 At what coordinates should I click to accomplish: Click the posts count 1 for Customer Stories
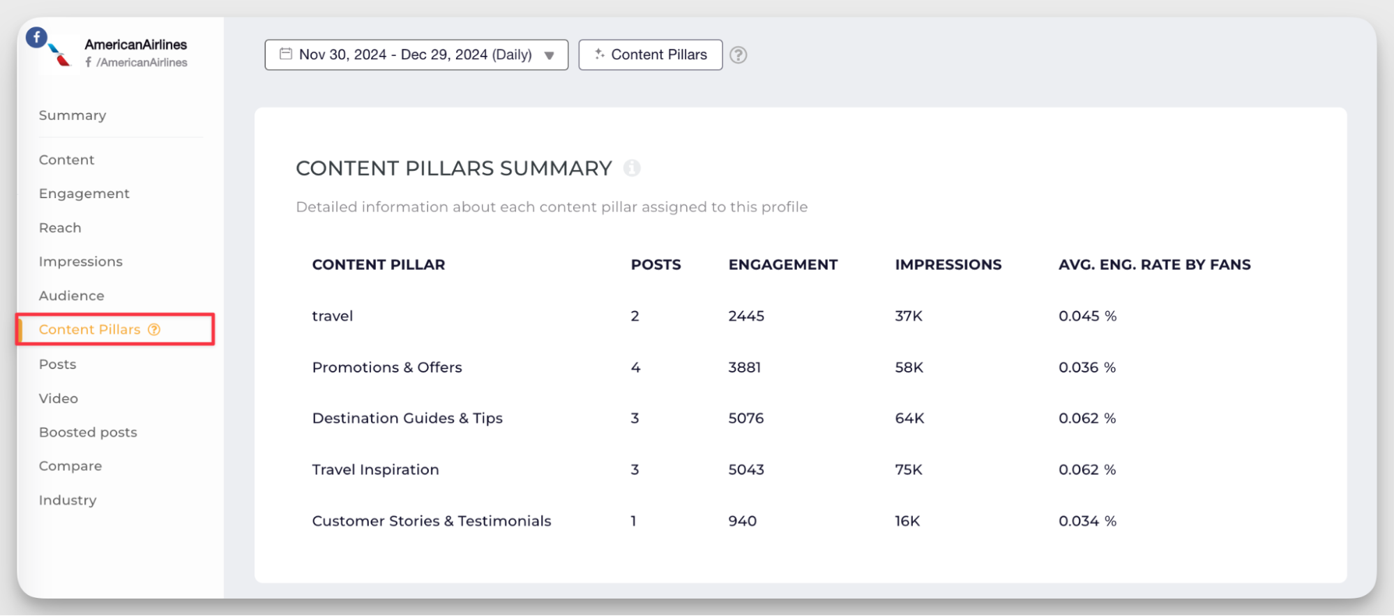coord(633,521)
